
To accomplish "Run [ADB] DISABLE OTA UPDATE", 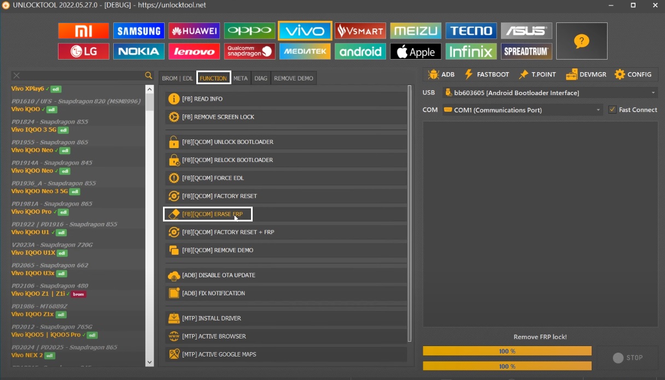I will (286, 276).
